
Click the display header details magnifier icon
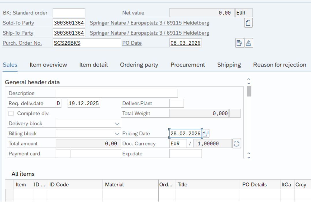(x=239, y=43)
